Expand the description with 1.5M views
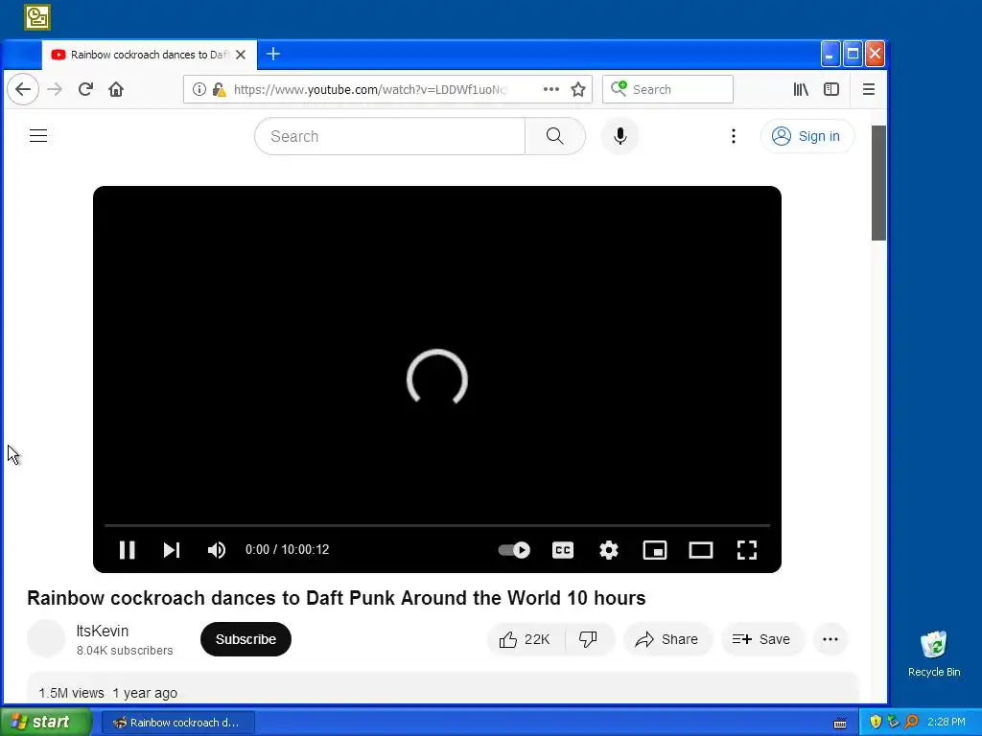982x736 pixels. pos(442,688)
